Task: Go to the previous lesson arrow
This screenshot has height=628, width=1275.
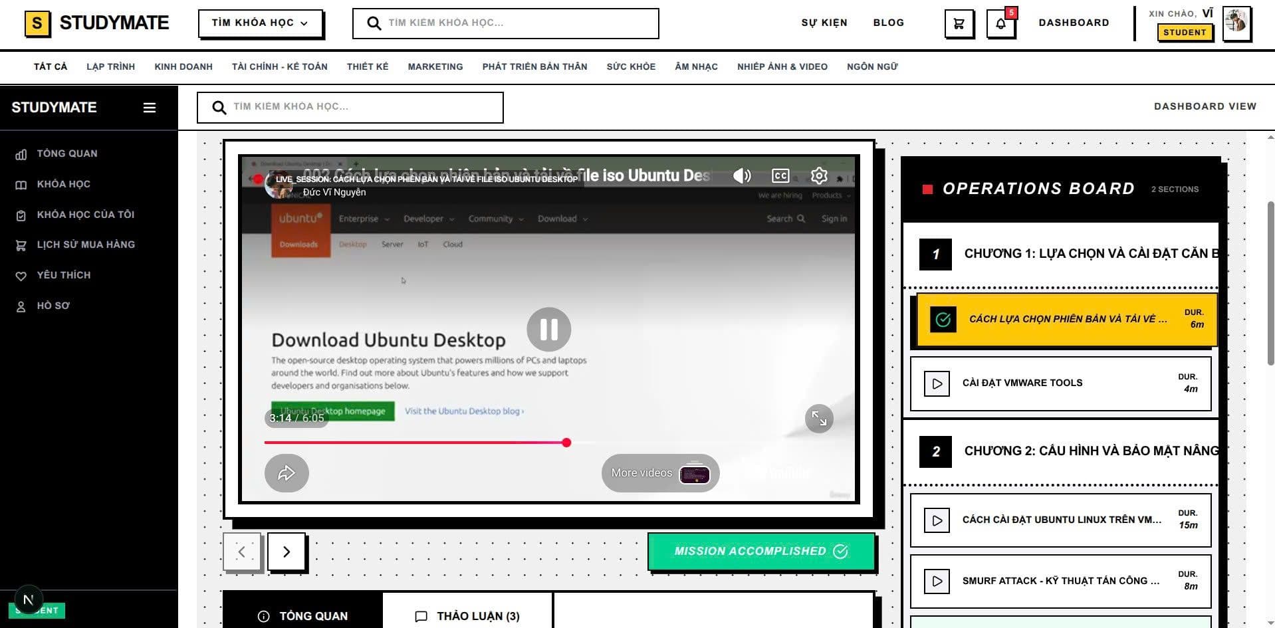Action: 242,552
